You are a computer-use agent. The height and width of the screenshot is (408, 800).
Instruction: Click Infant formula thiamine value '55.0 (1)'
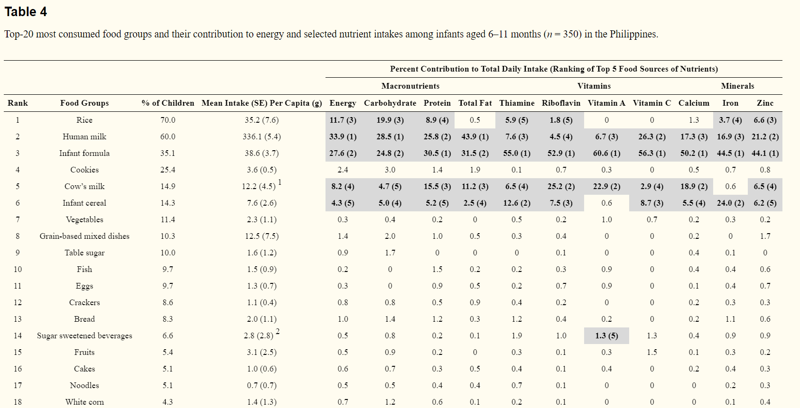(x=517, y=154)
